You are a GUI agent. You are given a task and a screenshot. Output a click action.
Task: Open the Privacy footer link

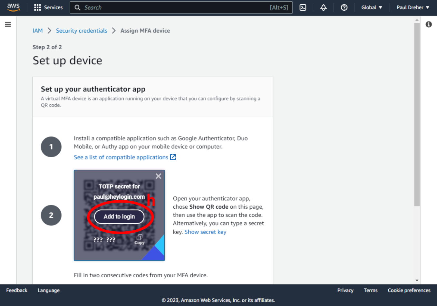(x=345, y=290)
